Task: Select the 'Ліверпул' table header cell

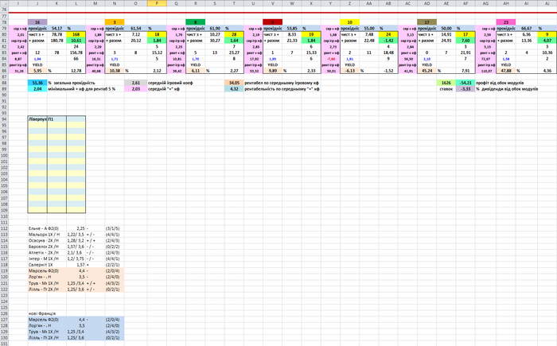Action: pos(37,119)
